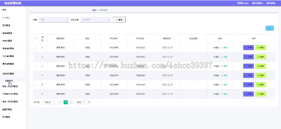Click the search icon in the 学生账号 field
Image resolution: width=281 pixels, height=129 pixels.
pos(109,20)
